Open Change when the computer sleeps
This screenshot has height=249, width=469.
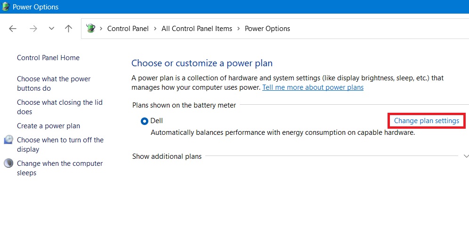pos(60,168)
